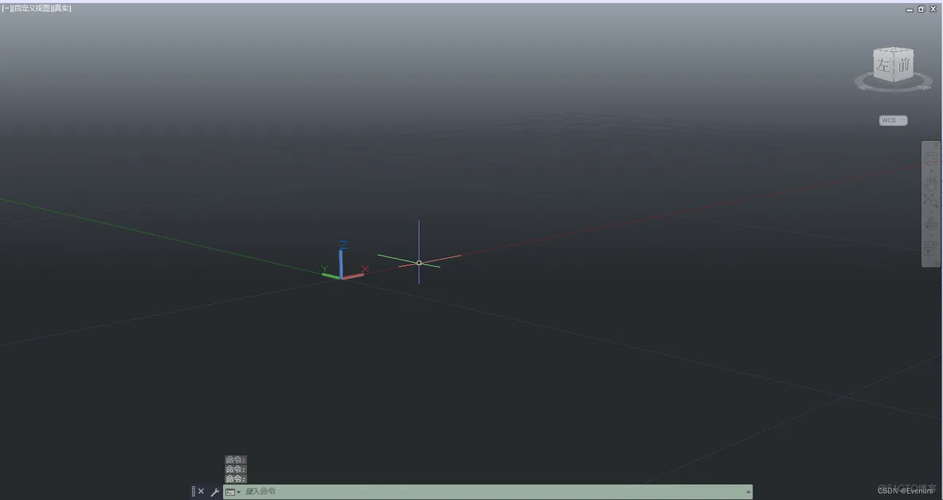Click the 前 face of the ViewCube

(x=903, y=64)
